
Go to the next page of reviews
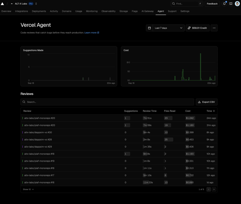click(x=214, y=189)
